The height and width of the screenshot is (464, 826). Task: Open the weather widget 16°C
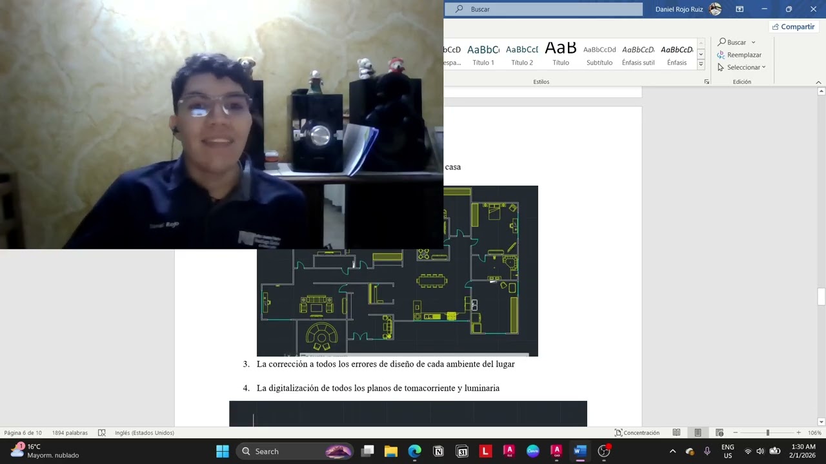coord(45,451)
